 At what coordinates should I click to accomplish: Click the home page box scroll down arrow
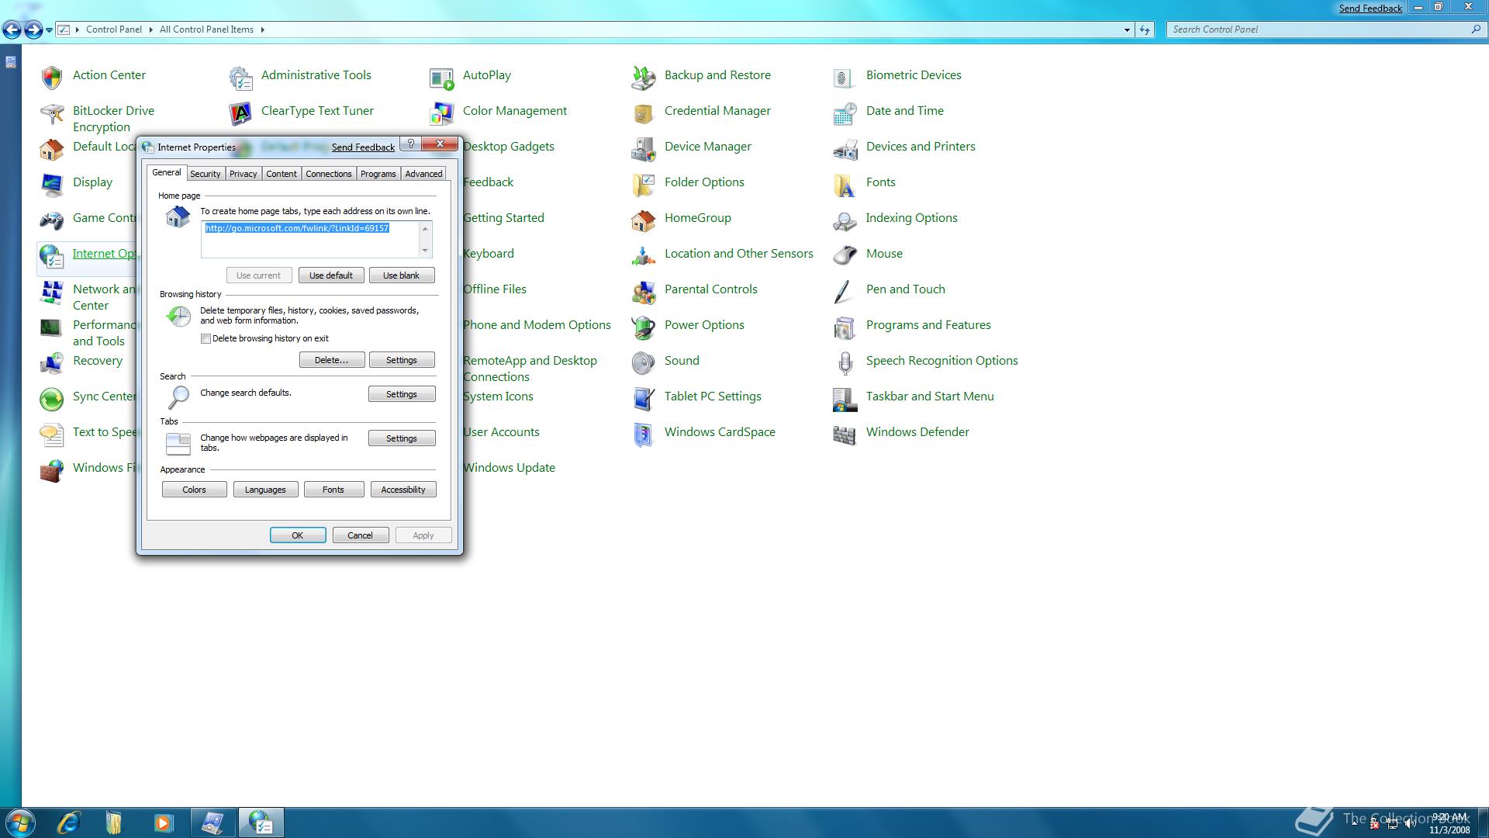tap(425, 251)
